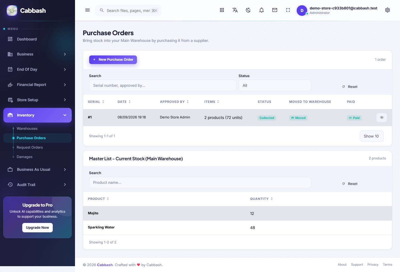Viewport: 400px width, 272px height.
Task: Click the Cabbash logo icon
Action: [x=12, y=11]
